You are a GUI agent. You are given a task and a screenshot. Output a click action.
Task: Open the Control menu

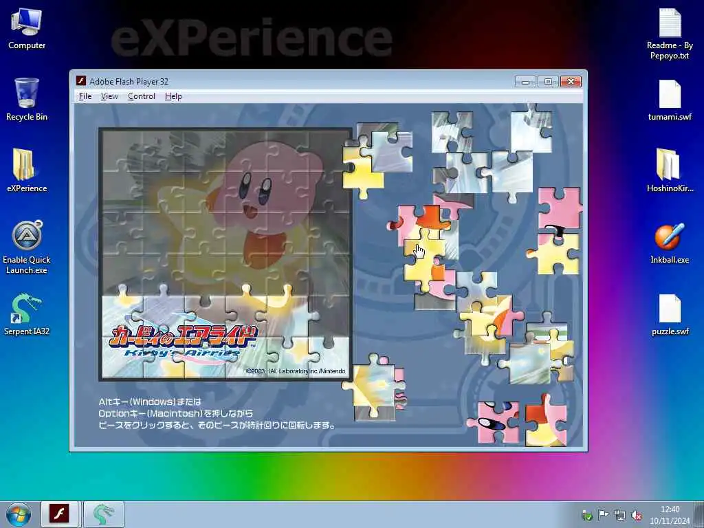coord(142,96)
